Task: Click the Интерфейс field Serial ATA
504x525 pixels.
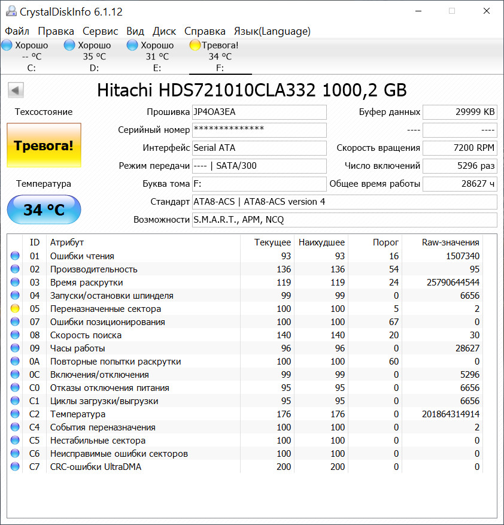Action: pyautogui.click(x=259, y=148)
